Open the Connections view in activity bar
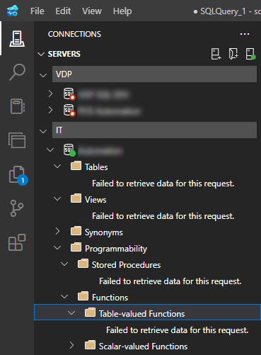This screenshot has height=355, width=261. tap(17, 38)
